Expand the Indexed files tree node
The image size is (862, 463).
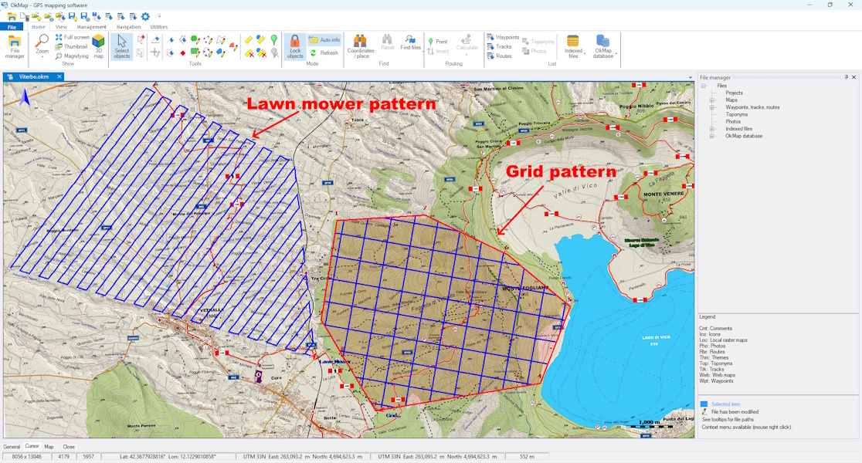tap(711, 129)
